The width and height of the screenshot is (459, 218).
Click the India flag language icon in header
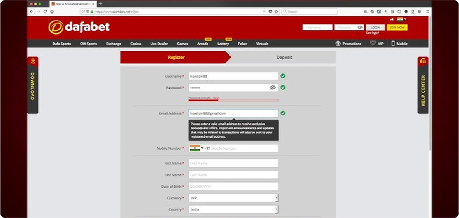click(400, 19)
